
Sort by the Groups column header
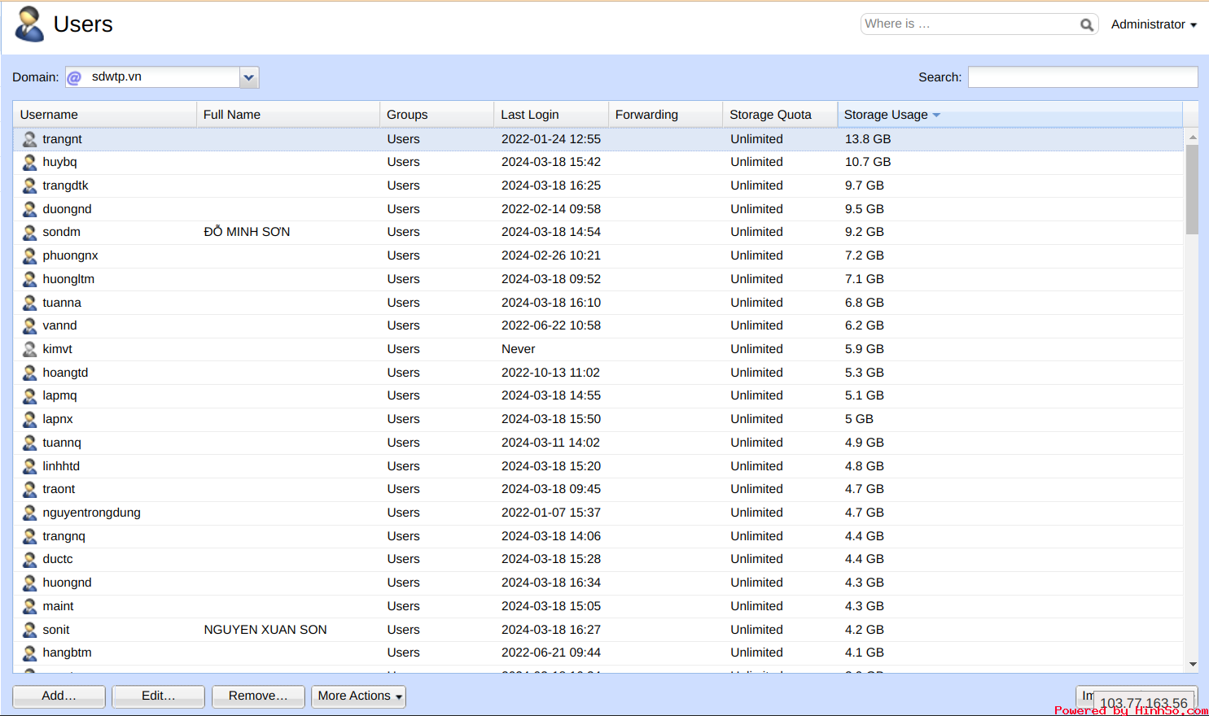[x=437, y=115]
